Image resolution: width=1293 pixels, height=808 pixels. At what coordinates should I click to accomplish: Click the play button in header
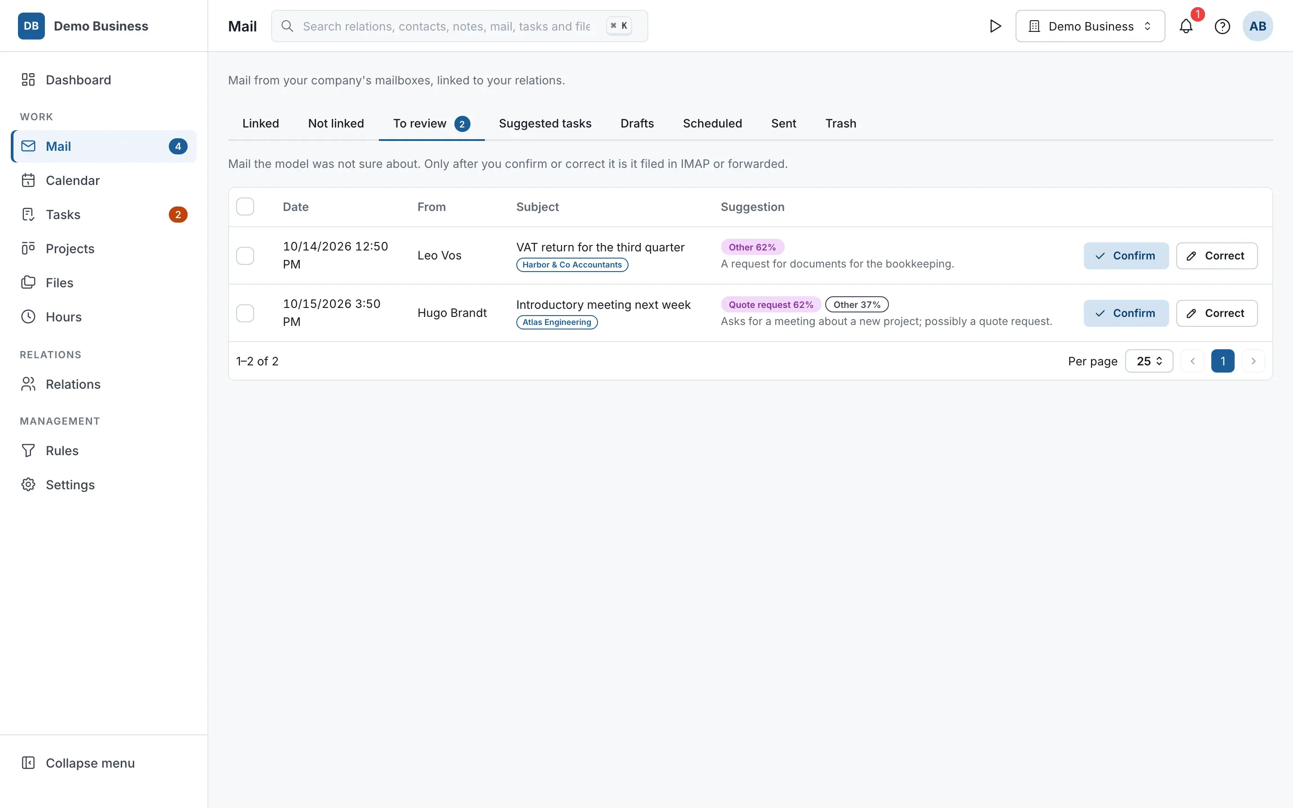click(x=995, y=26)
